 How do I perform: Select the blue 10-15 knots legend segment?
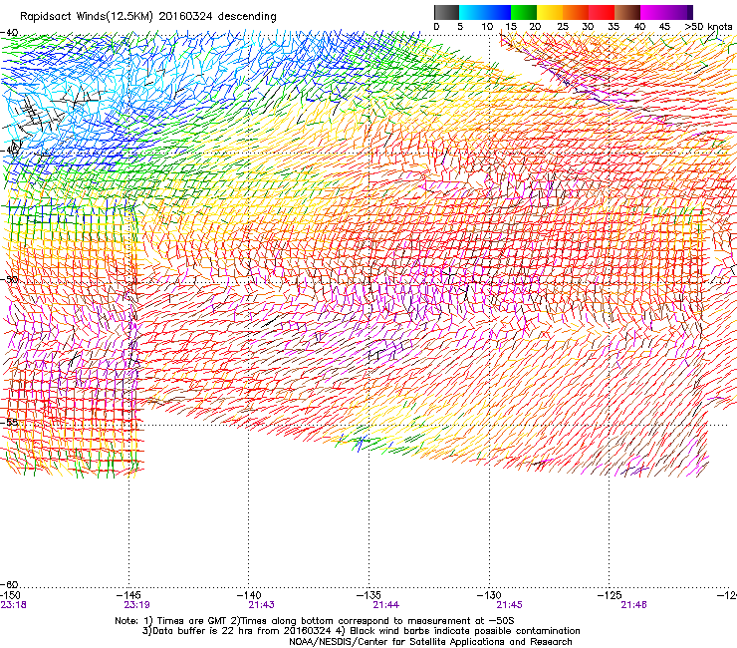[498, 12]
